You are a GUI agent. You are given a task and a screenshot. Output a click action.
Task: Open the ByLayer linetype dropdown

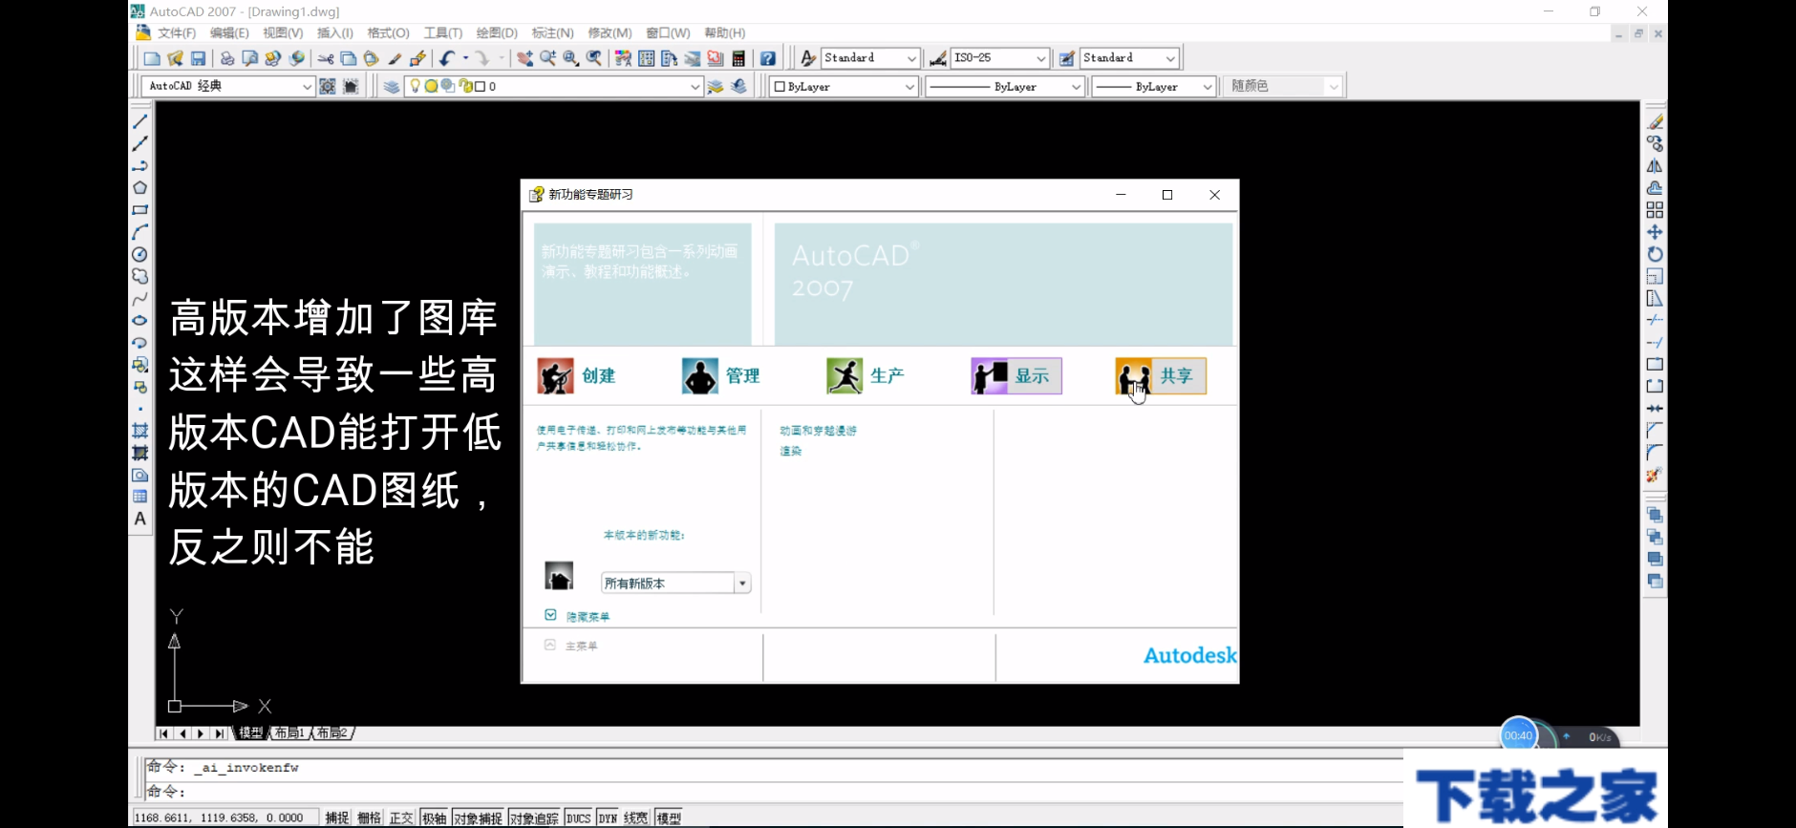click(1005, 86)
